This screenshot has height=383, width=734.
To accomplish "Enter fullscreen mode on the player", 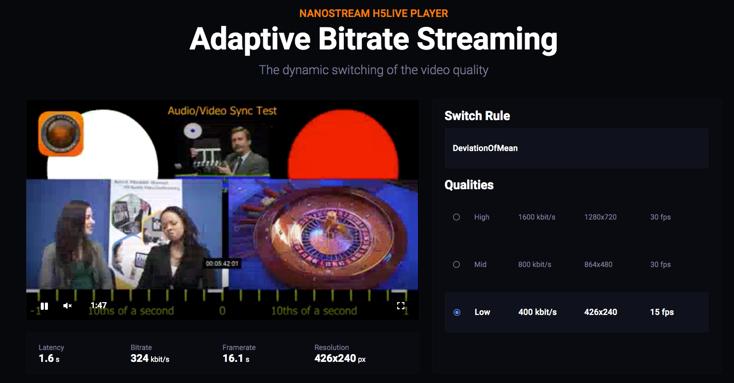I will pyautogui.click(x=401, y=306).
